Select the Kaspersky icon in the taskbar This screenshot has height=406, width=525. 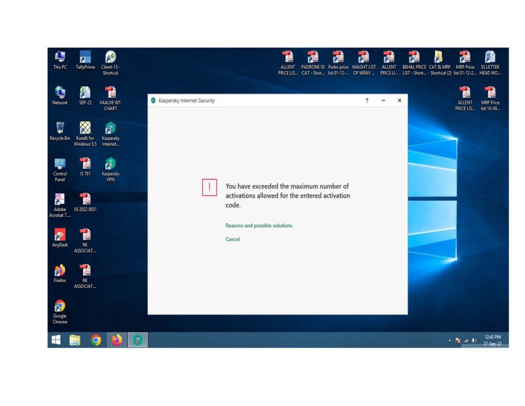click(137, 340)
